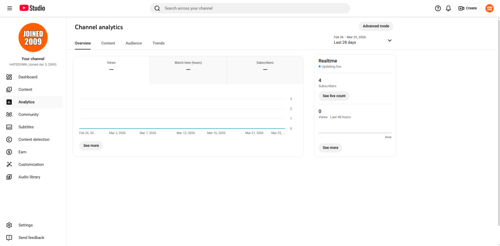Click the Your channel label
Image resolution: width=500 pixels, height=246 pixels.
click(33, 59)
